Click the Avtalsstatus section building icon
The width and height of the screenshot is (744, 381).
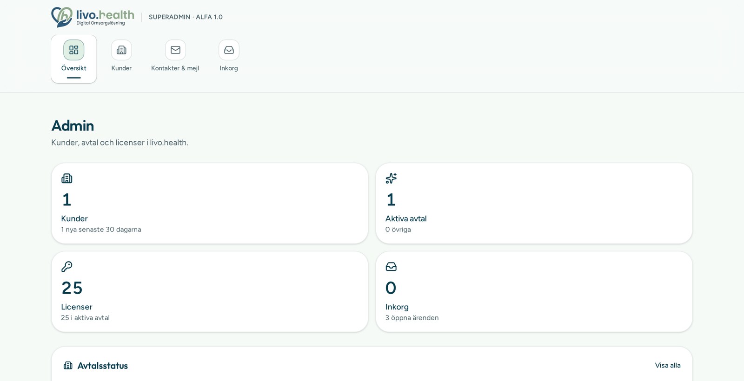68,365
